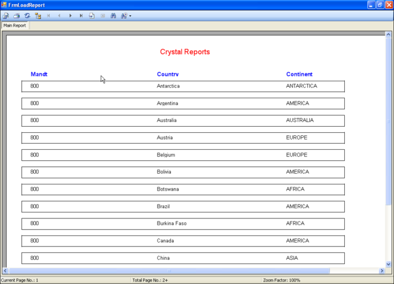This screenshot has width=394, height=284.
Task: Click AMERICA in the Argentina row
Action: point(298,103)
